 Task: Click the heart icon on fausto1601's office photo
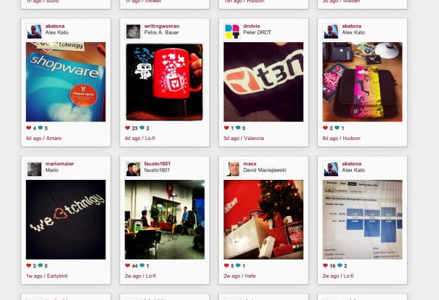coord(128,265)
